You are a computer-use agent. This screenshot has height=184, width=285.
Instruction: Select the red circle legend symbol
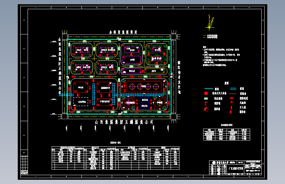point(206,109)
